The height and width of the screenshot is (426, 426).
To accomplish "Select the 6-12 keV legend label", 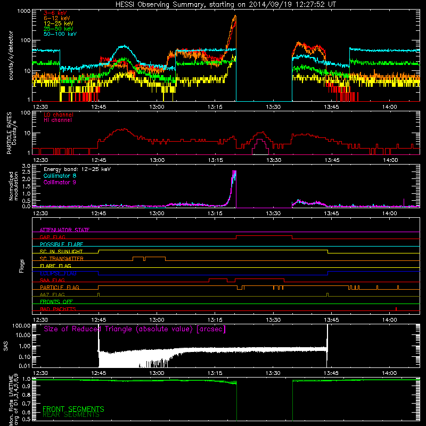I will (x=57, y=18).
